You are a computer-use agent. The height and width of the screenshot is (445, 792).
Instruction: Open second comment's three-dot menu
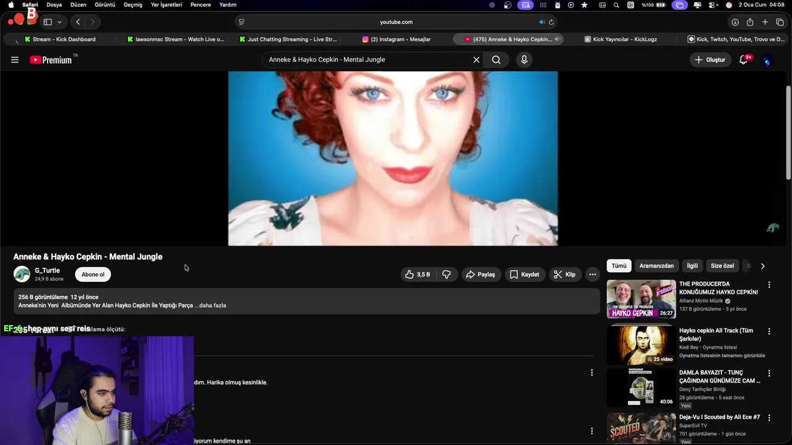[592, 431]
